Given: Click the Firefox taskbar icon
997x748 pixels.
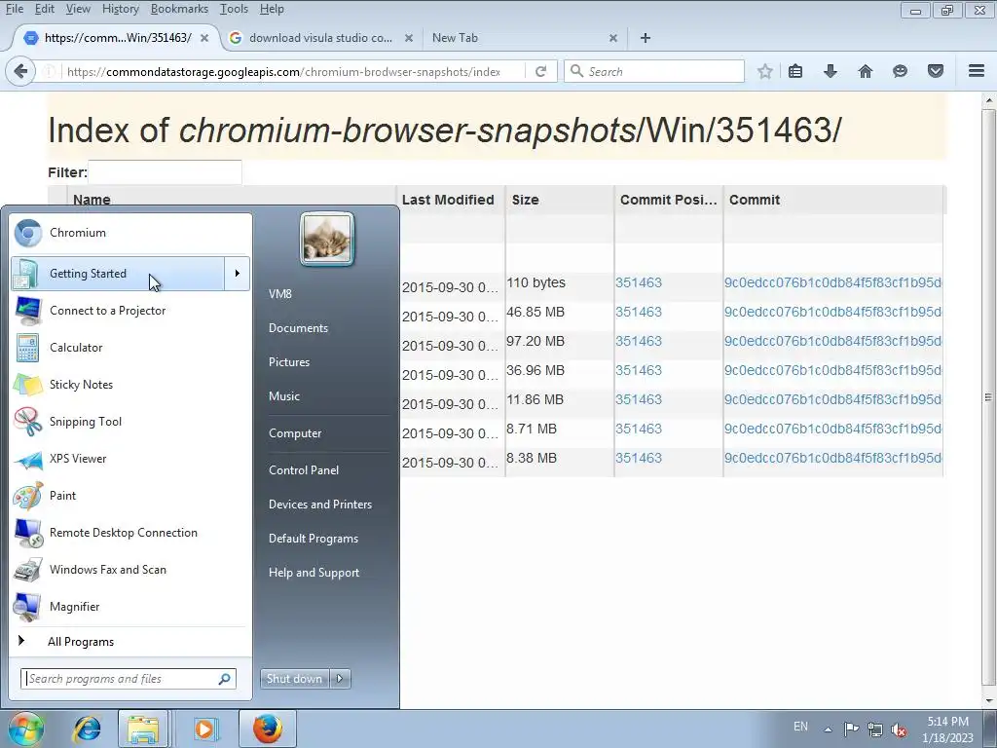Looking at the screenshot, I should click(x=268, y=729).
